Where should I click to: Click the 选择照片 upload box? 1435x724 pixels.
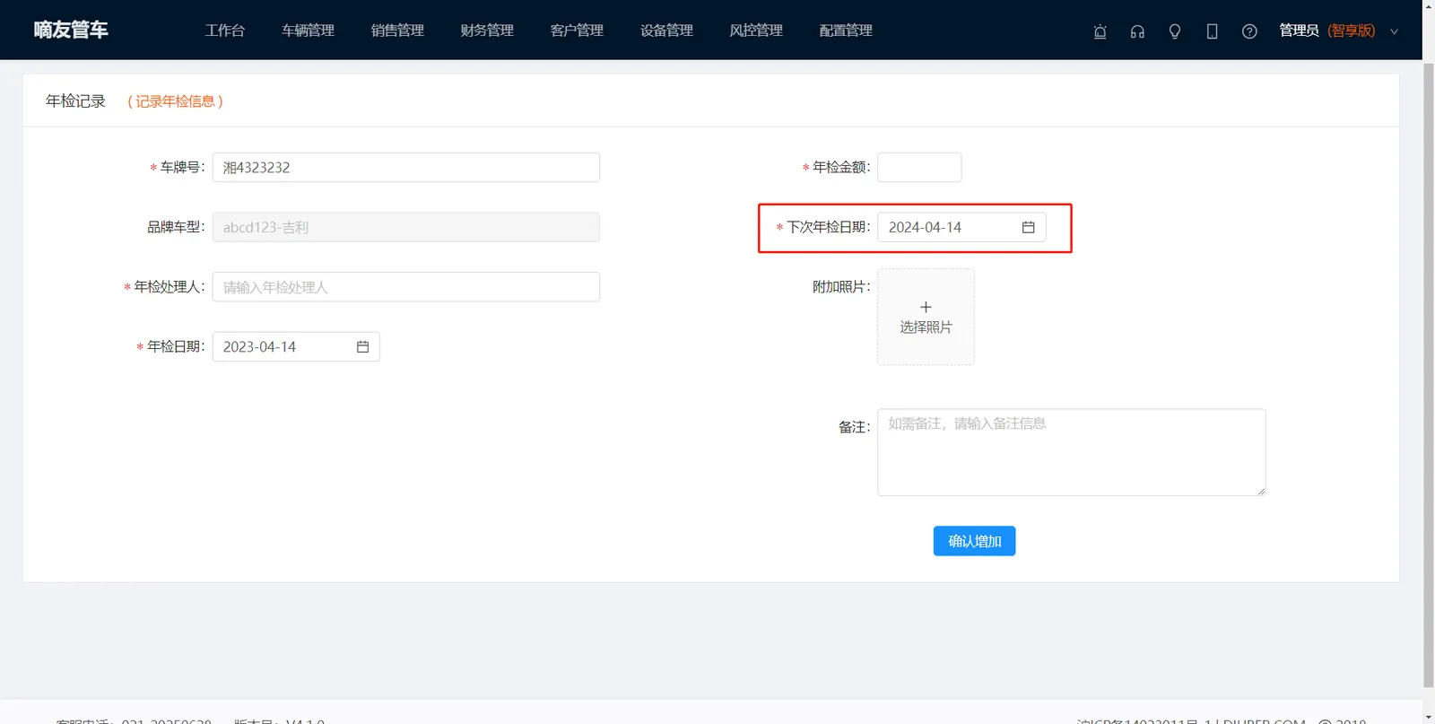[926, 317]
